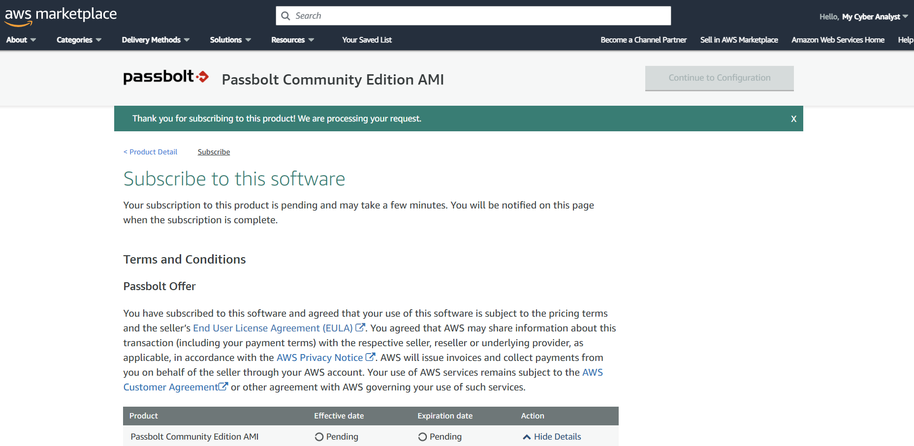Viewport: 914px width, 446px height.
Task: Click the Privacy Notice external link icon
Action: click(x=370, y=357)
